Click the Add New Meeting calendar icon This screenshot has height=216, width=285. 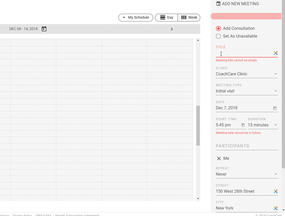218,4
